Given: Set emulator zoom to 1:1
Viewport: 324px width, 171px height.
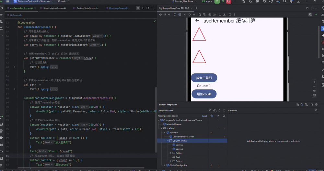Looking at the screenshot, I should 314,91.
